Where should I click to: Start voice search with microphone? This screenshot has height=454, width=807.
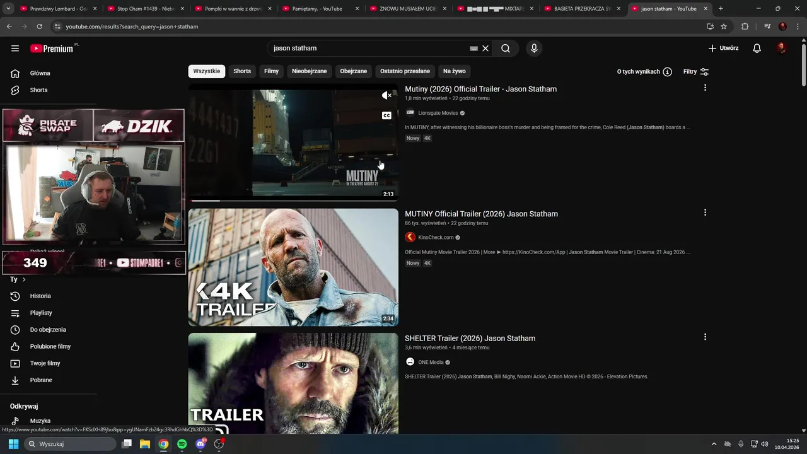534,49
